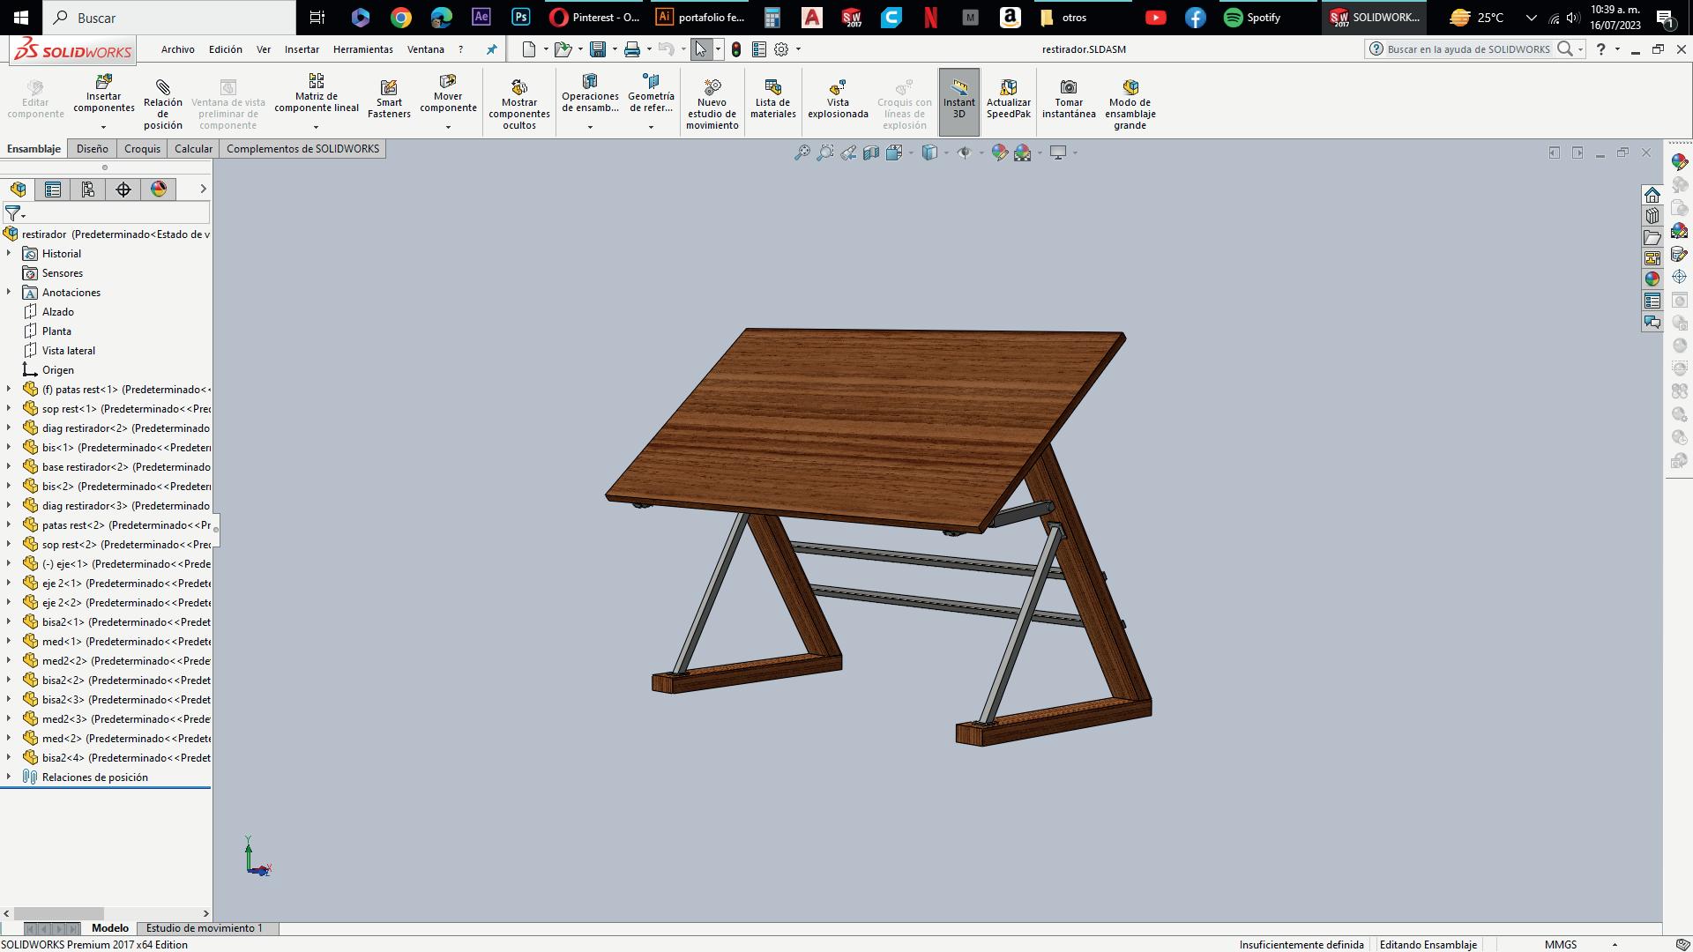Create a Vista explosionada
The width and height of the screenshot is (1693, 952).
[x=838, y=99]
